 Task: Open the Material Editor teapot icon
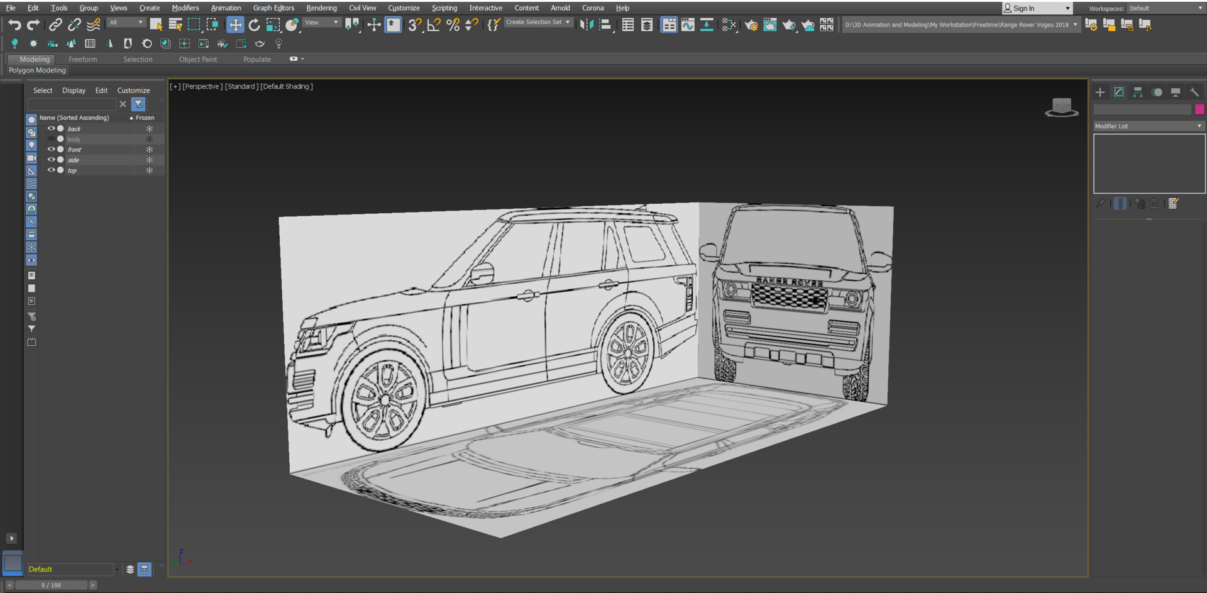(728, 25)
